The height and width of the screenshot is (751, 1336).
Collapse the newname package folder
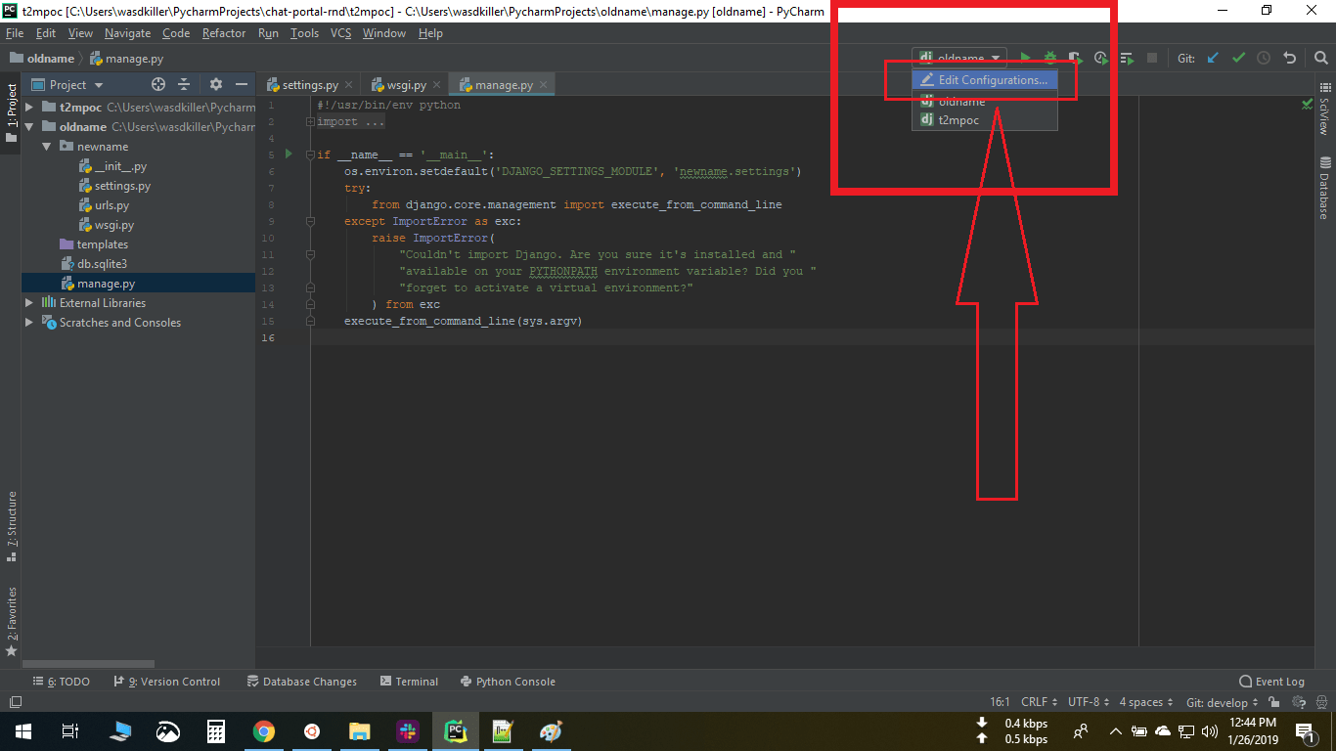[x=47, y=147]
